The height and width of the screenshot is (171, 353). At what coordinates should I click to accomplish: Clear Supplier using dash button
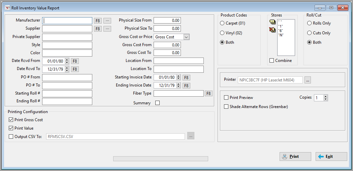coord(107,29)
